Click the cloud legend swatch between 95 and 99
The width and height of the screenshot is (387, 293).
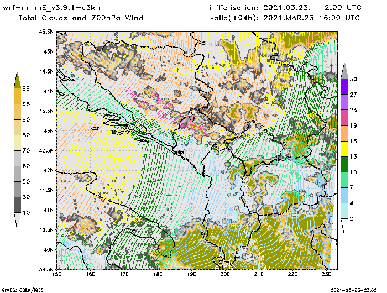click(18, 96)
